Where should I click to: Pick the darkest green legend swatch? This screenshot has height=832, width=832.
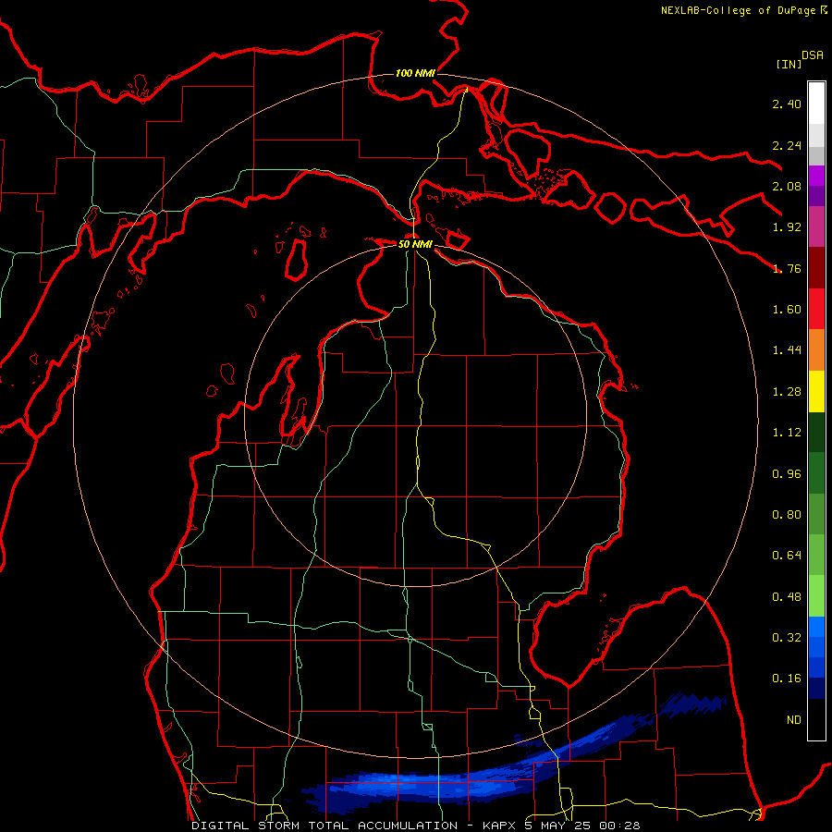tap(816, 433)
